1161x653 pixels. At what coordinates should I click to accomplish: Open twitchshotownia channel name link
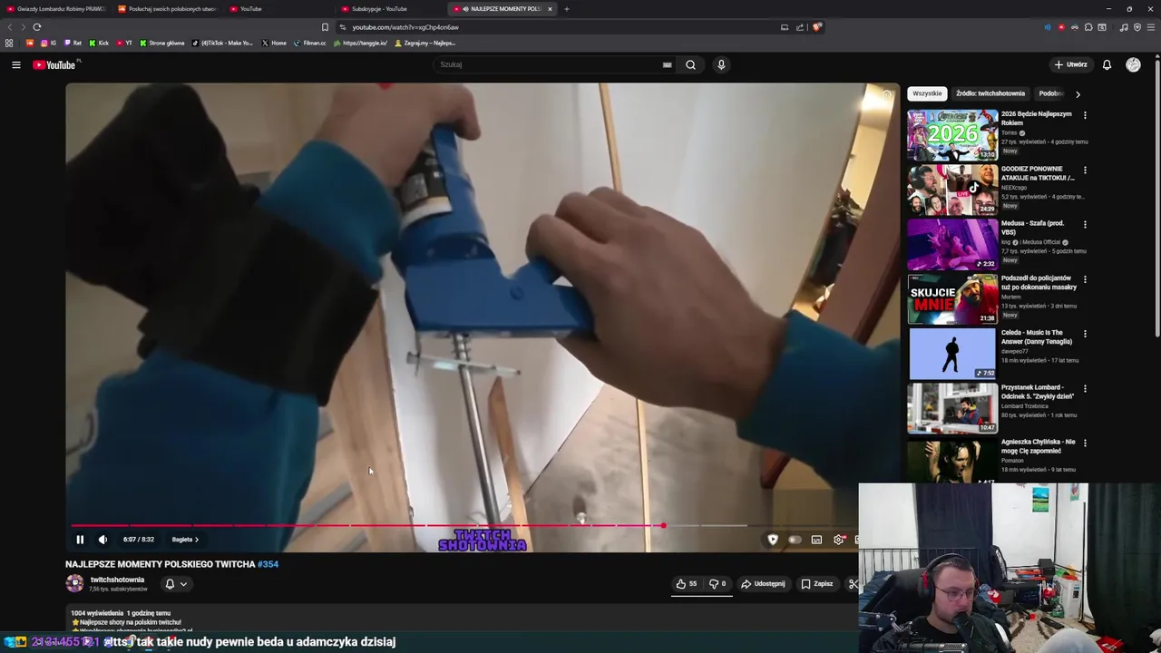point(117,580)
